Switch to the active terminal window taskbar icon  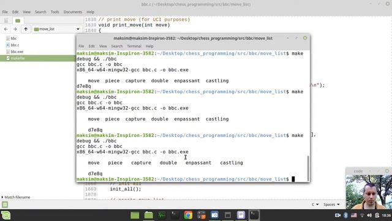point(254,215)
